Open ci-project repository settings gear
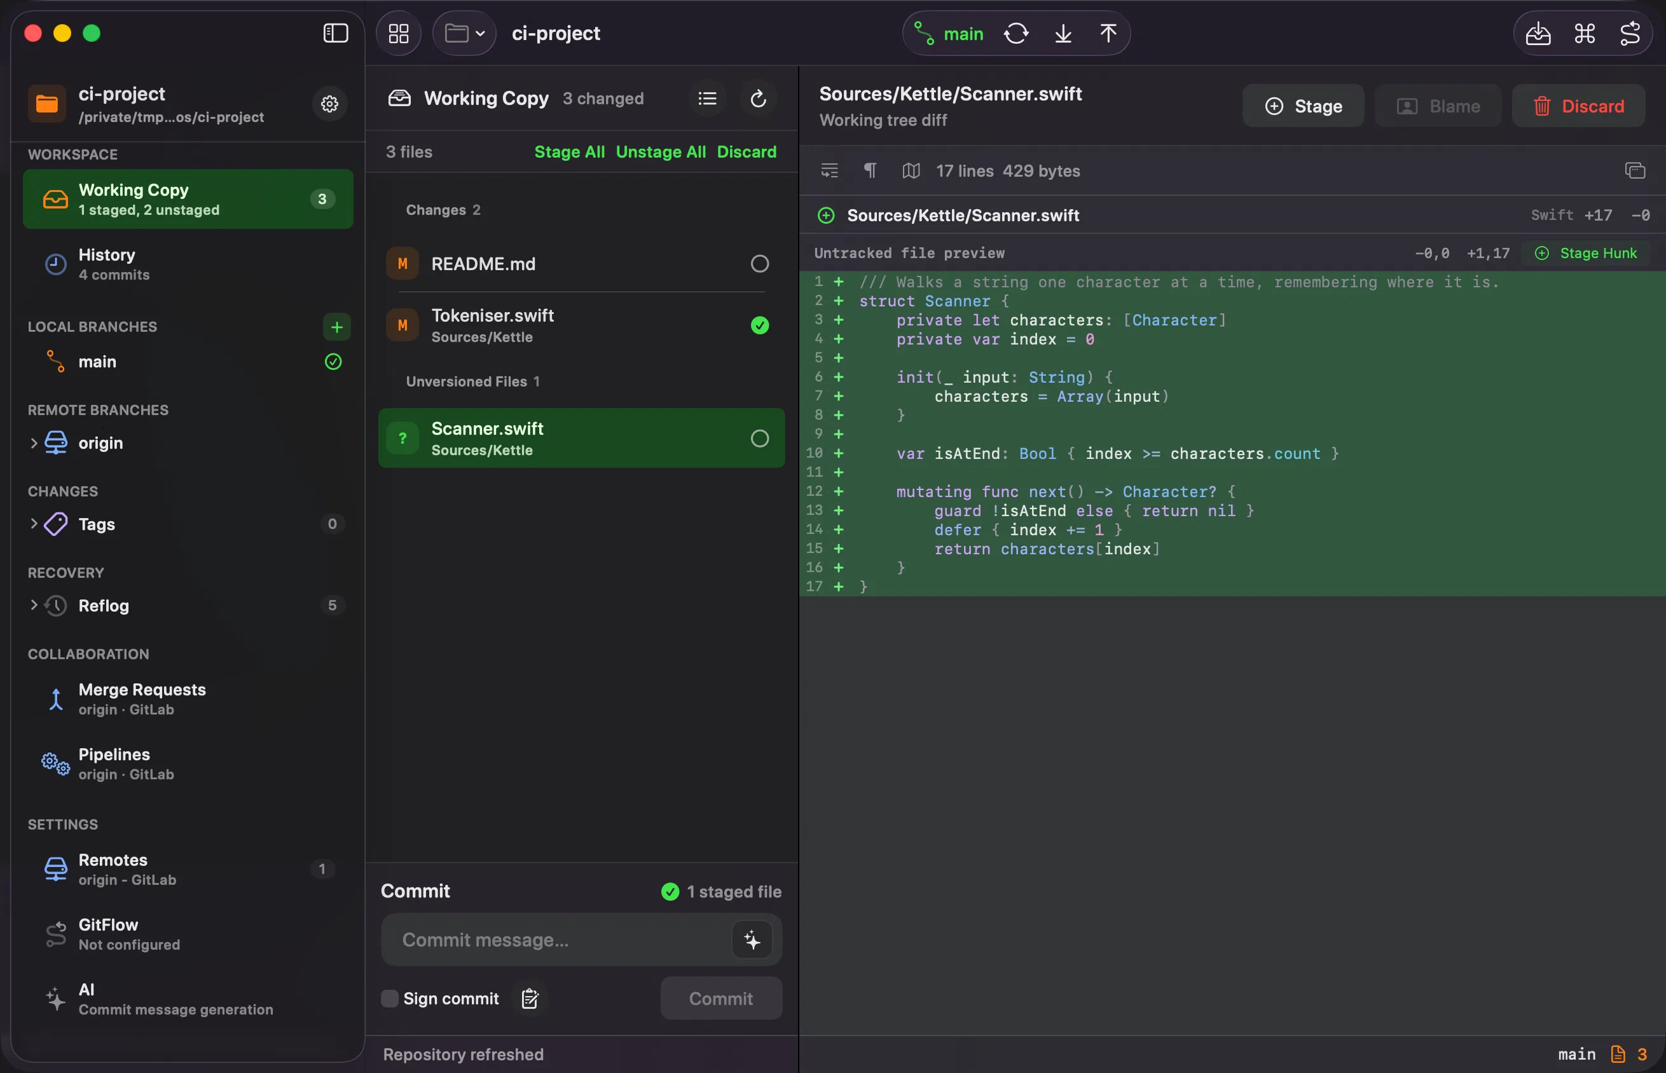 tap(329, 104)
